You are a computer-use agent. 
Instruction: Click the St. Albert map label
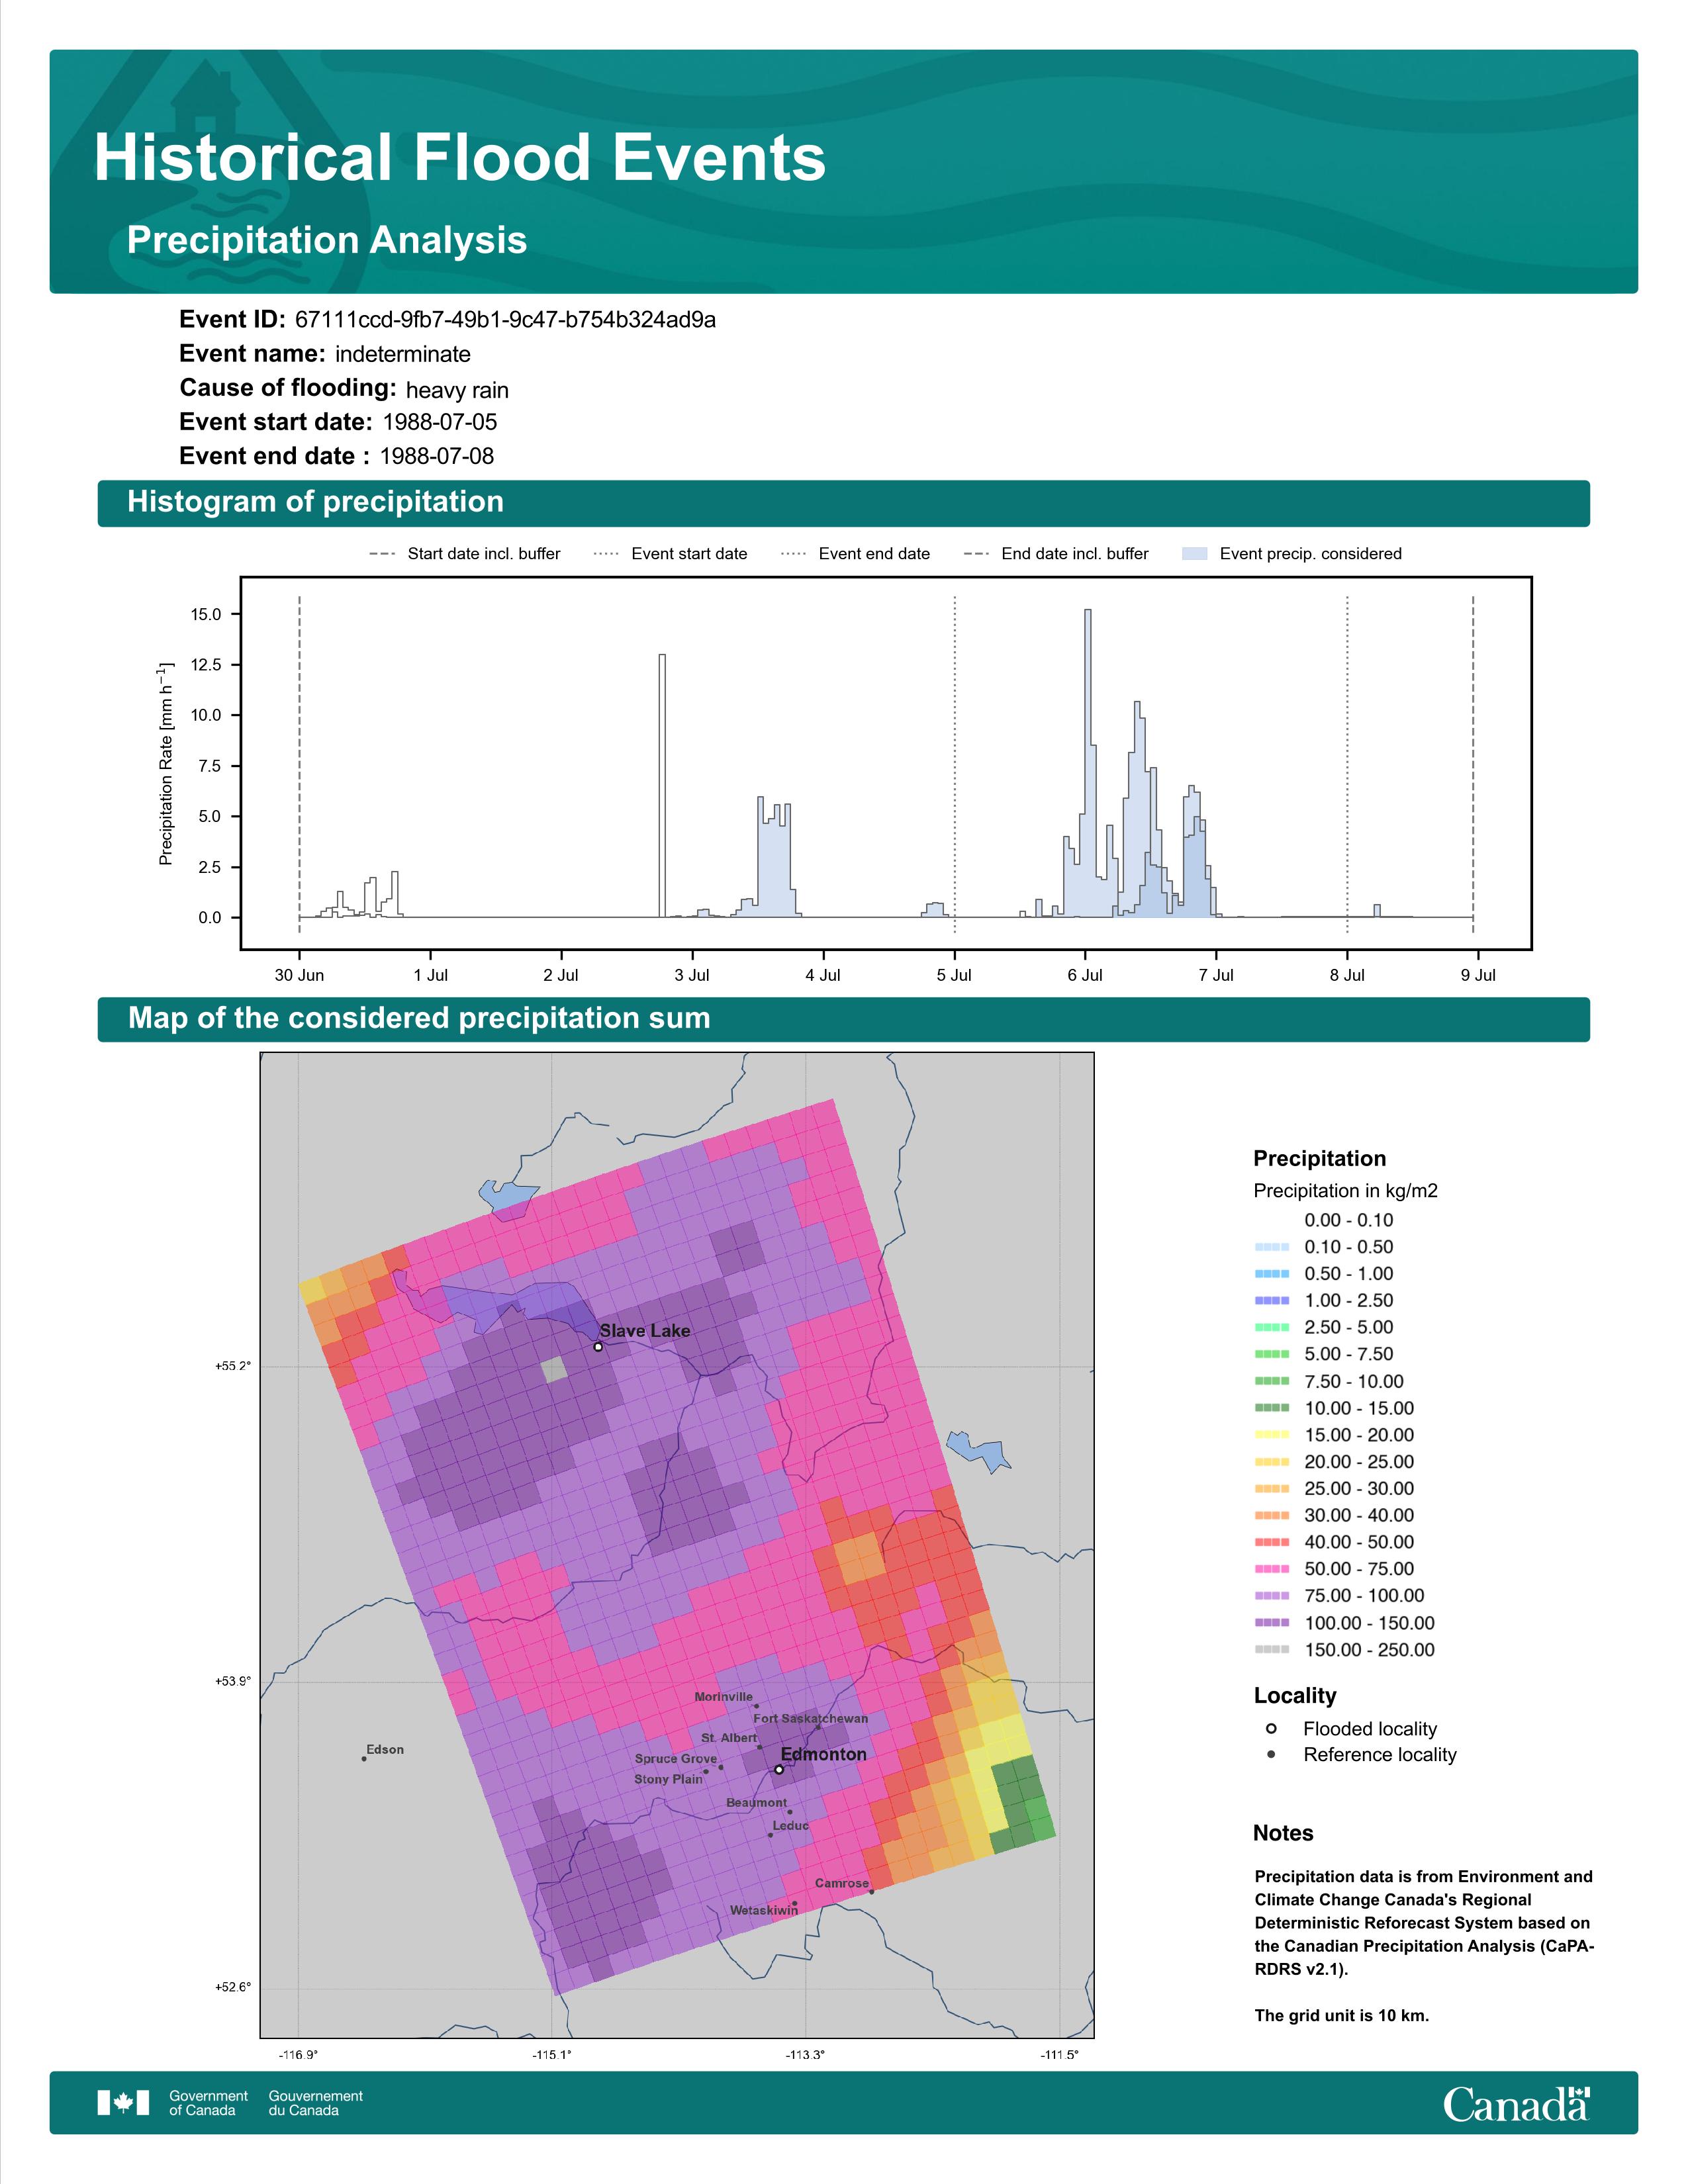pyautogui.click(x=729, y=1738)
